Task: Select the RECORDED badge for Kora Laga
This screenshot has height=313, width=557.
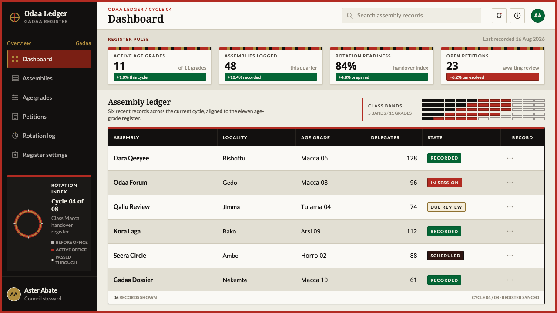Action: tap(444, 231)
